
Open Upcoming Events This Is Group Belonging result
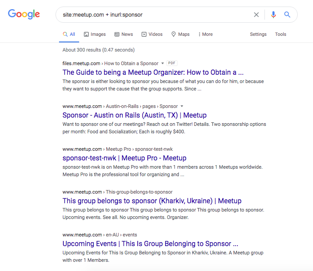tap(150, 243)
